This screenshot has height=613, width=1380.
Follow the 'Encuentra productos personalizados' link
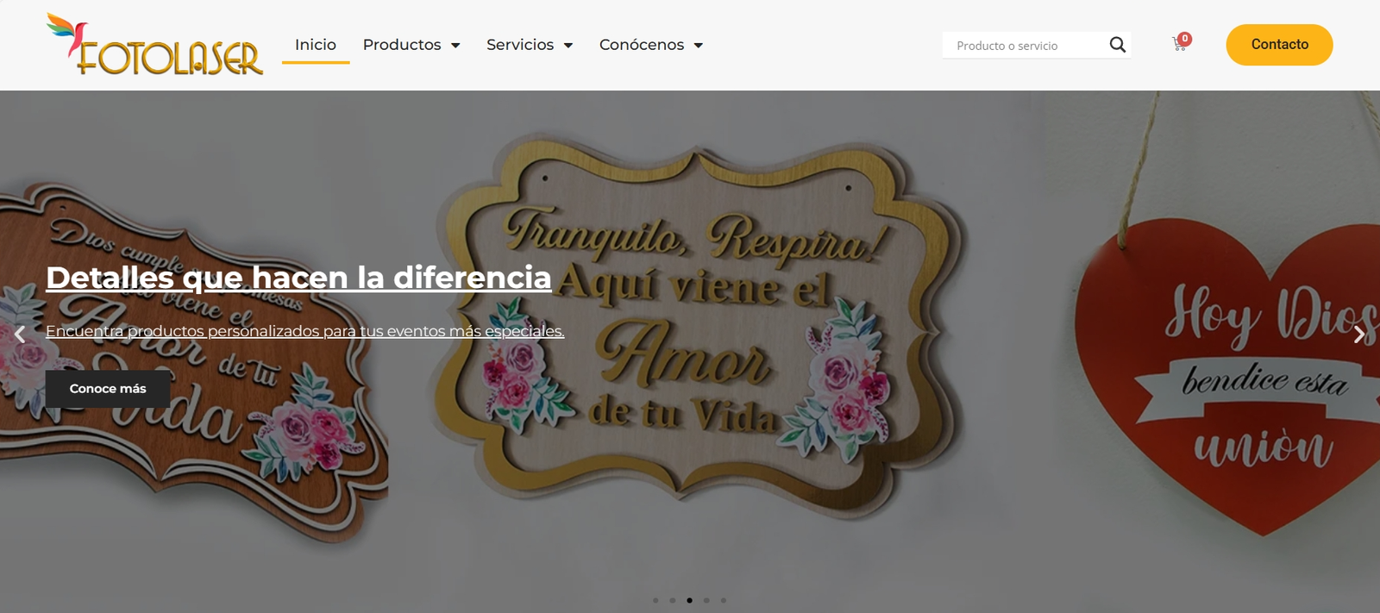pyautogui.click(x=304, y=331)
